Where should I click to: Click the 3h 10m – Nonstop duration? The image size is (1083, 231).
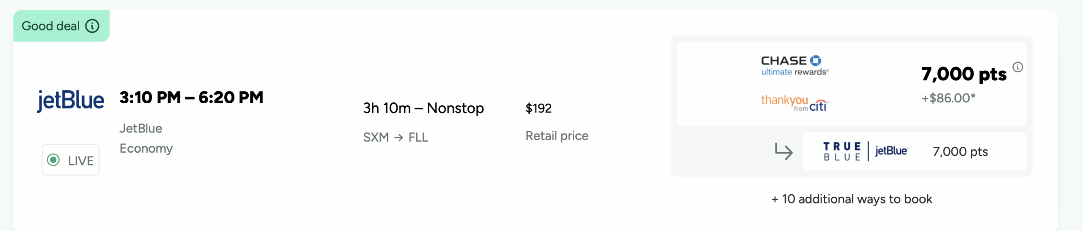coord(423,108)
